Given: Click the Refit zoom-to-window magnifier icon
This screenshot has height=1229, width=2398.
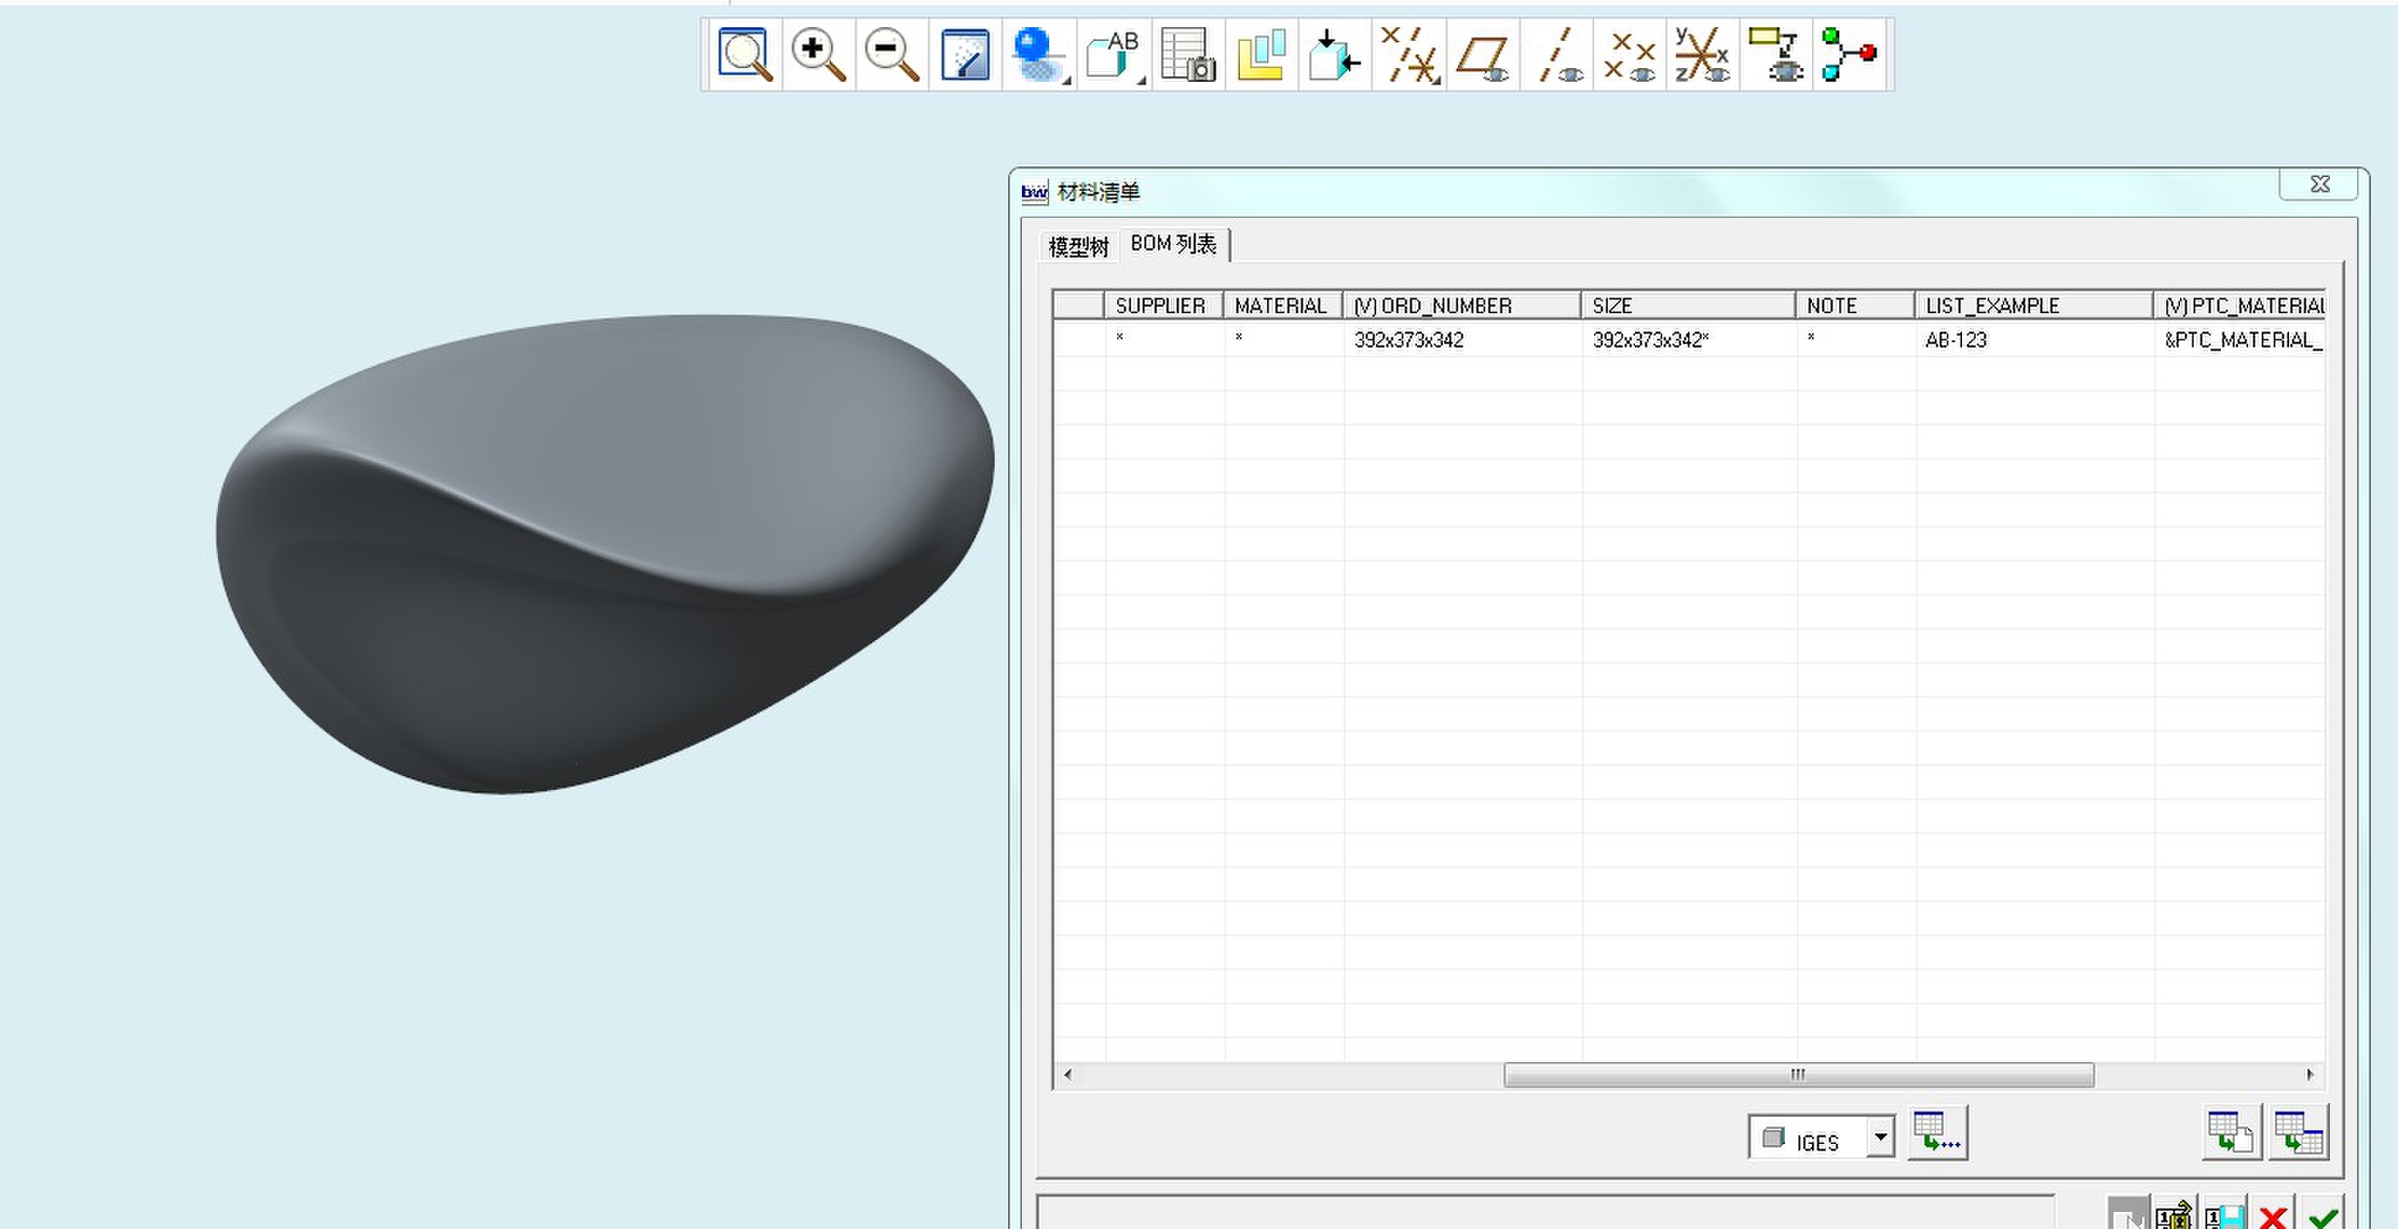Looking at the screenshot, I should tap(745, 54).
